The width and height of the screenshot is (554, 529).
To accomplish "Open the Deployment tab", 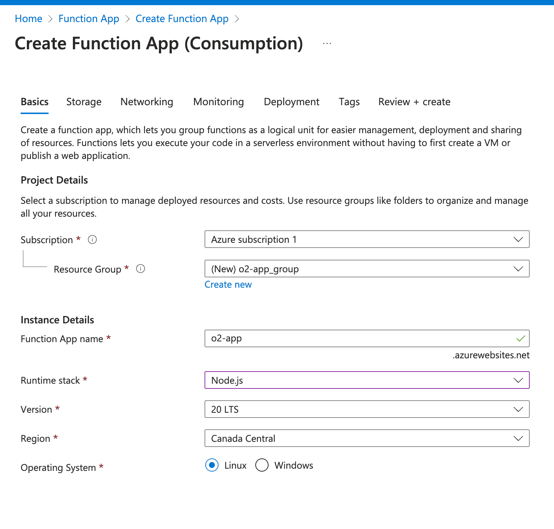I will [291, 102].
